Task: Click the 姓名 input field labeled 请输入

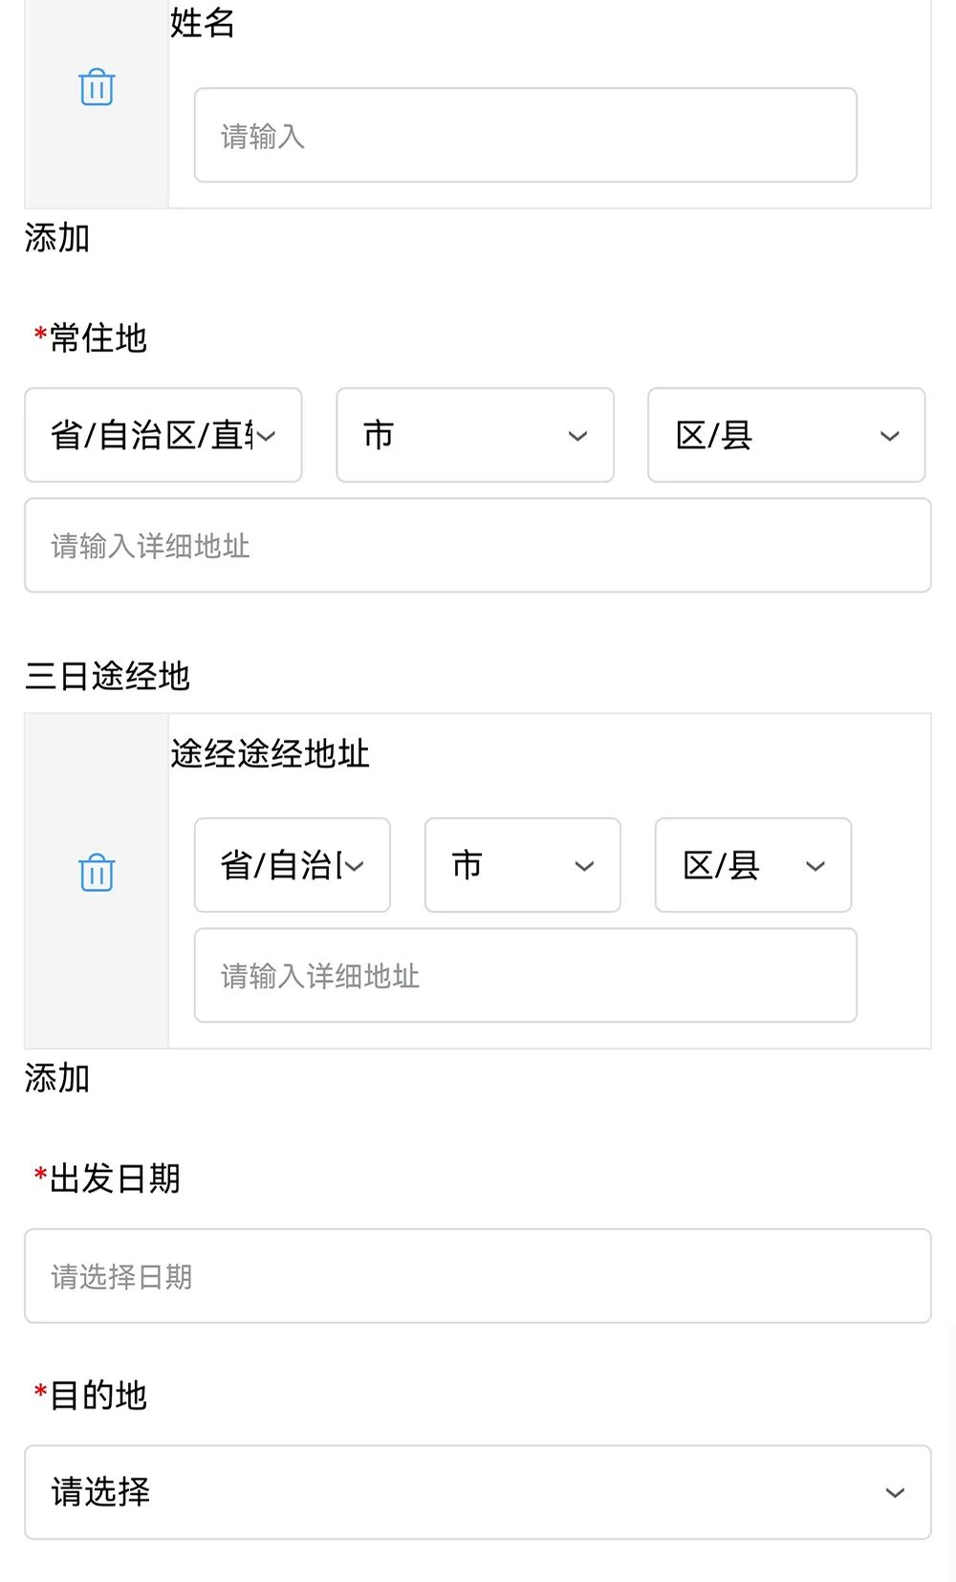Action: pos(525,135)
